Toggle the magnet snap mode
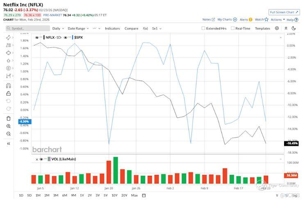 click(8, 85)
